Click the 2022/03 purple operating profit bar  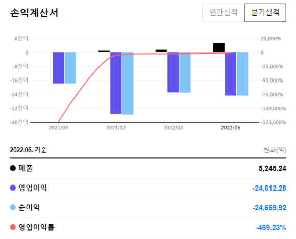[173, 72]
